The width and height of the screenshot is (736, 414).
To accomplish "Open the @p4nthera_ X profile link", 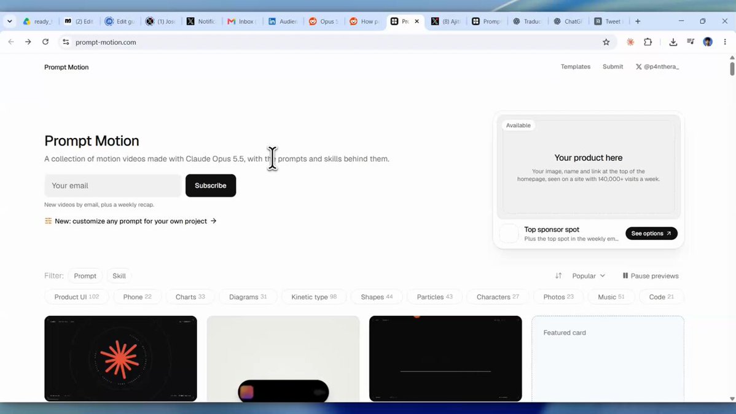I will click(657, 67).
